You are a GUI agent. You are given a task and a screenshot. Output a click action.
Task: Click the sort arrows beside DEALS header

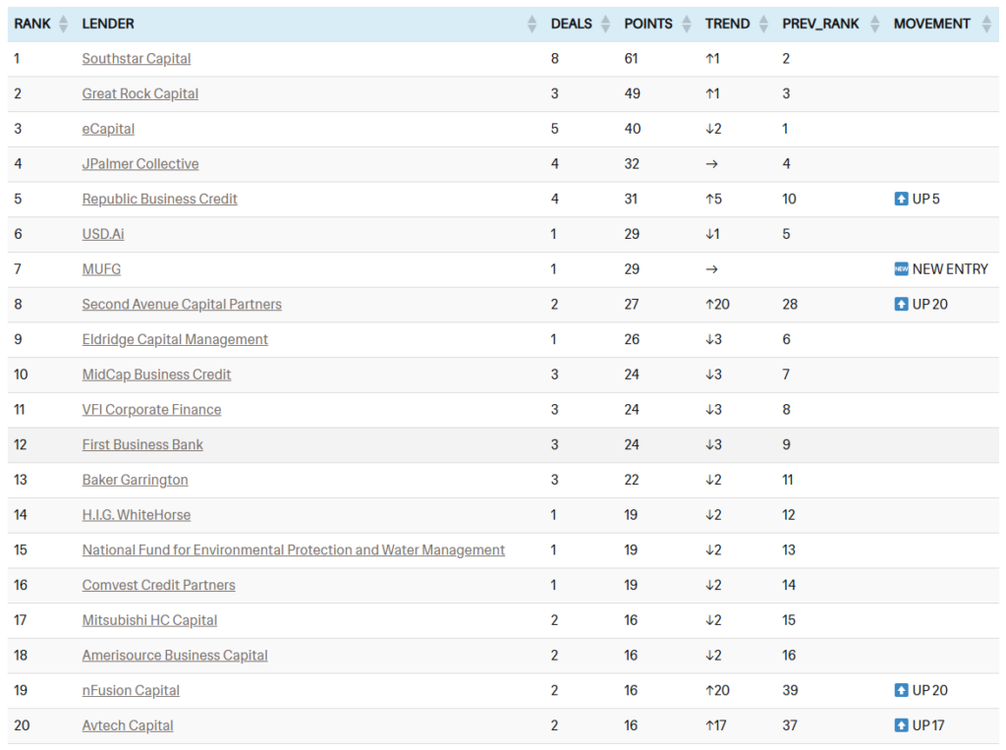coord(606,25)
